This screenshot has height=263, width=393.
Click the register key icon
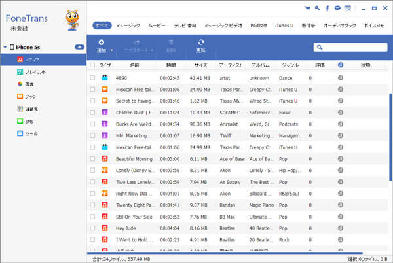click(x=317, y=9)
